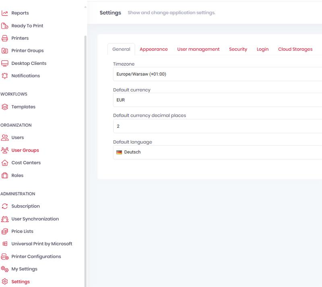Switch to the Appearance tab
The height and width of the screenshot is (287, 322).
[153, 49]
